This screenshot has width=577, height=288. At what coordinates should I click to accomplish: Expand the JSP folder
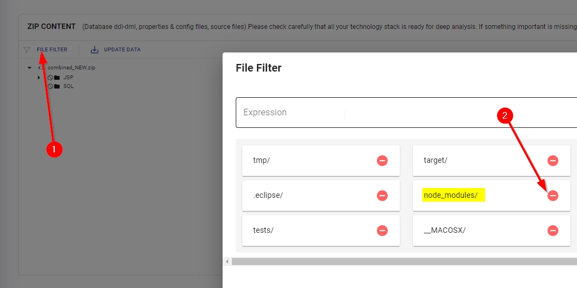coord(39,78)
